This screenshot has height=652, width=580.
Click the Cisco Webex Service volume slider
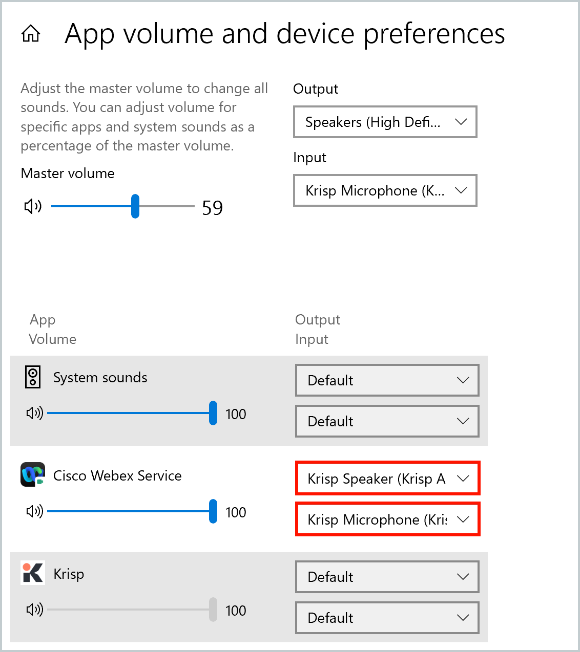132,511
